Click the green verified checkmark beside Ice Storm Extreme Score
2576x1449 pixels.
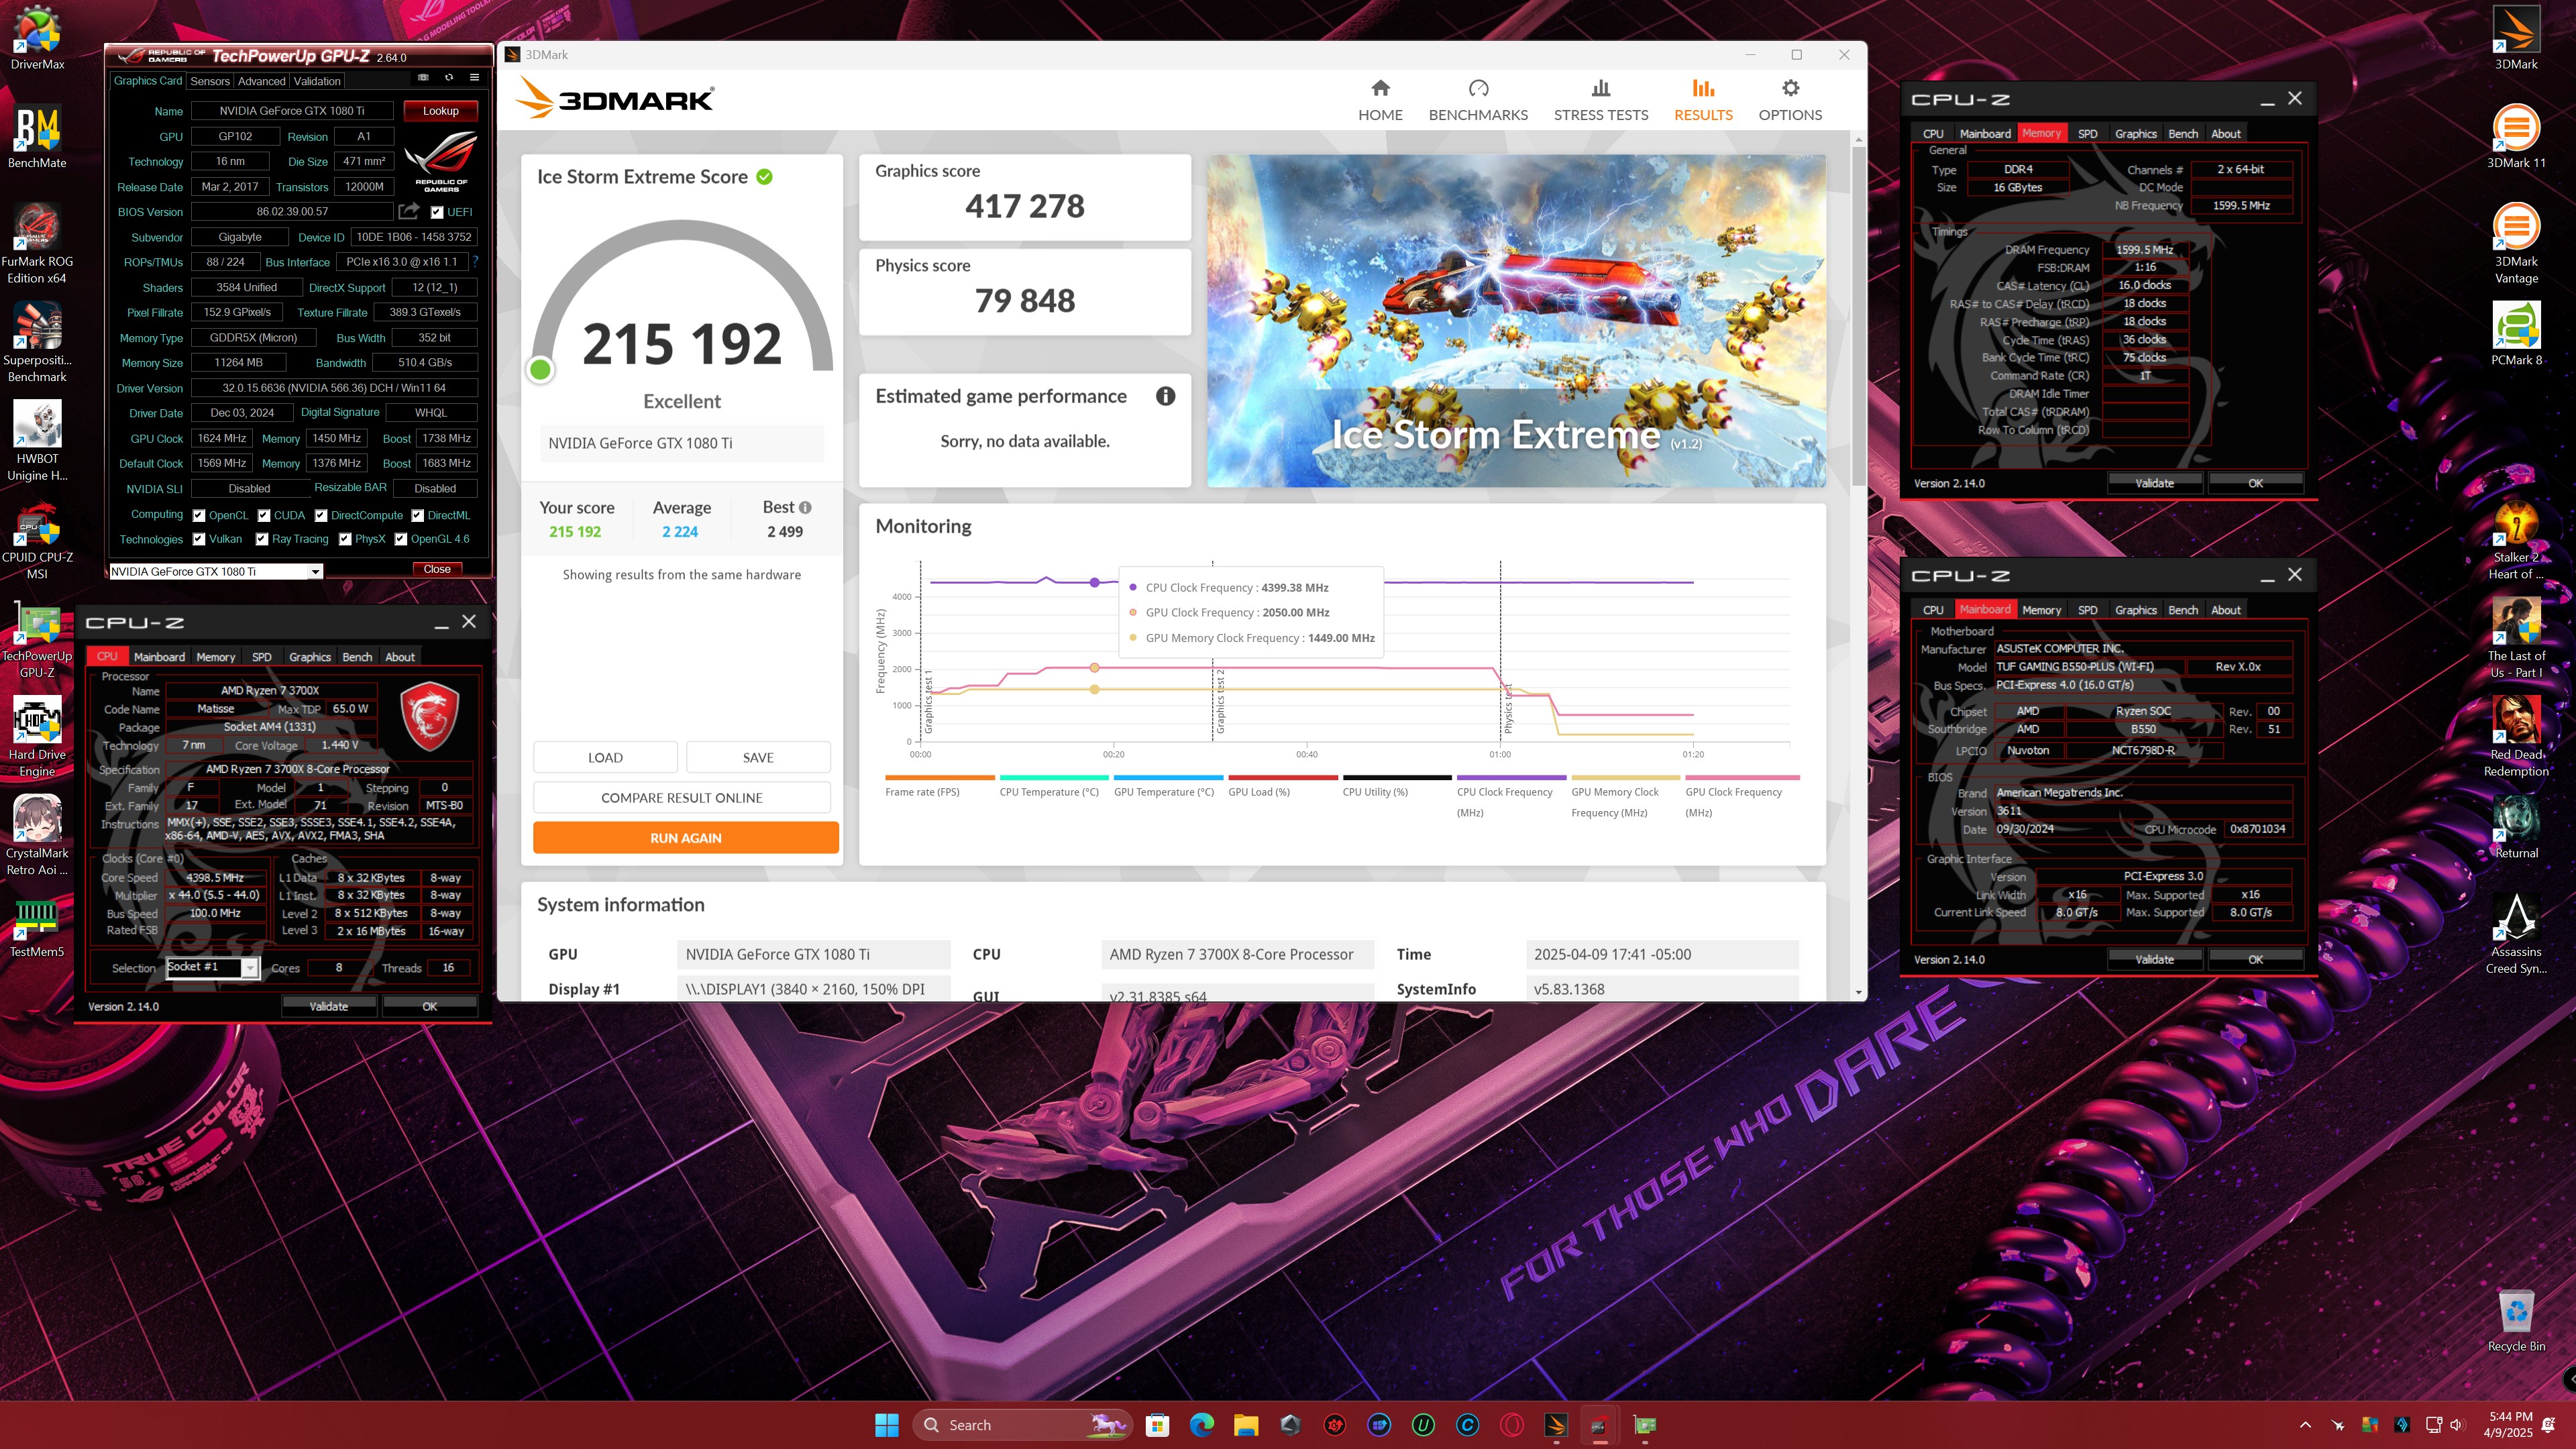[x=765, y=177]
